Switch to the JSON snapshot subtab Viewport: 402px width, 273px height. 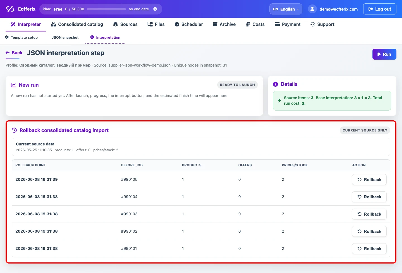pyautogui.click(x=65, y=37)
